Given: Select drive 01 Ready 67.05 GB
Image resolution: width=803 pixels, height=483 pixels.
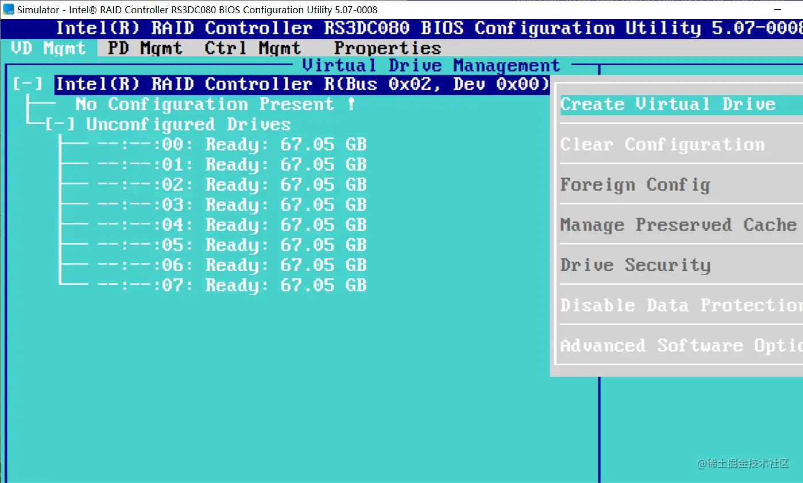Looking at the screenshot, I should 231,165.
